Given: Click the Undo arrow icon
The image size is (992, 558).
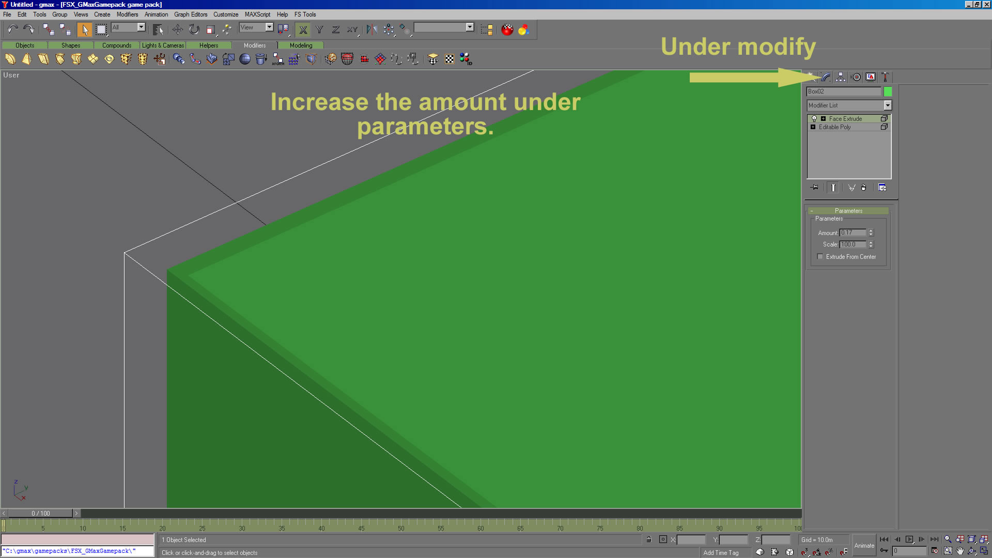Looking at the screenshot, I should click(x=12, y=29).
